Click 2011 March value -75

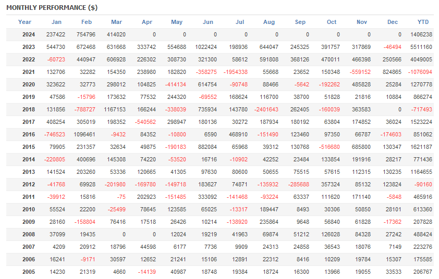click(x=121, y=197)
